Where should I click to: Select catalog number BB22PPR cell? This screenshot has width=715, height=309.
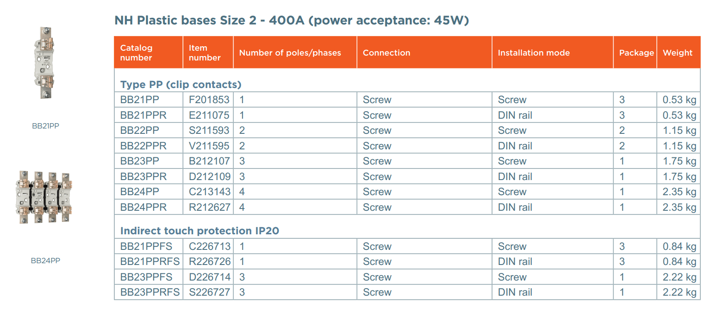point(143,146)
